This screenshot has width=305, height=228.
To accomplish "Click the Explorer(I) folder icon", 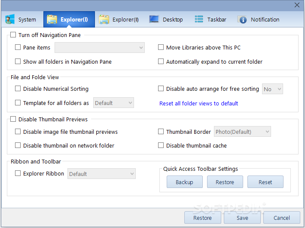I will 52,19.
